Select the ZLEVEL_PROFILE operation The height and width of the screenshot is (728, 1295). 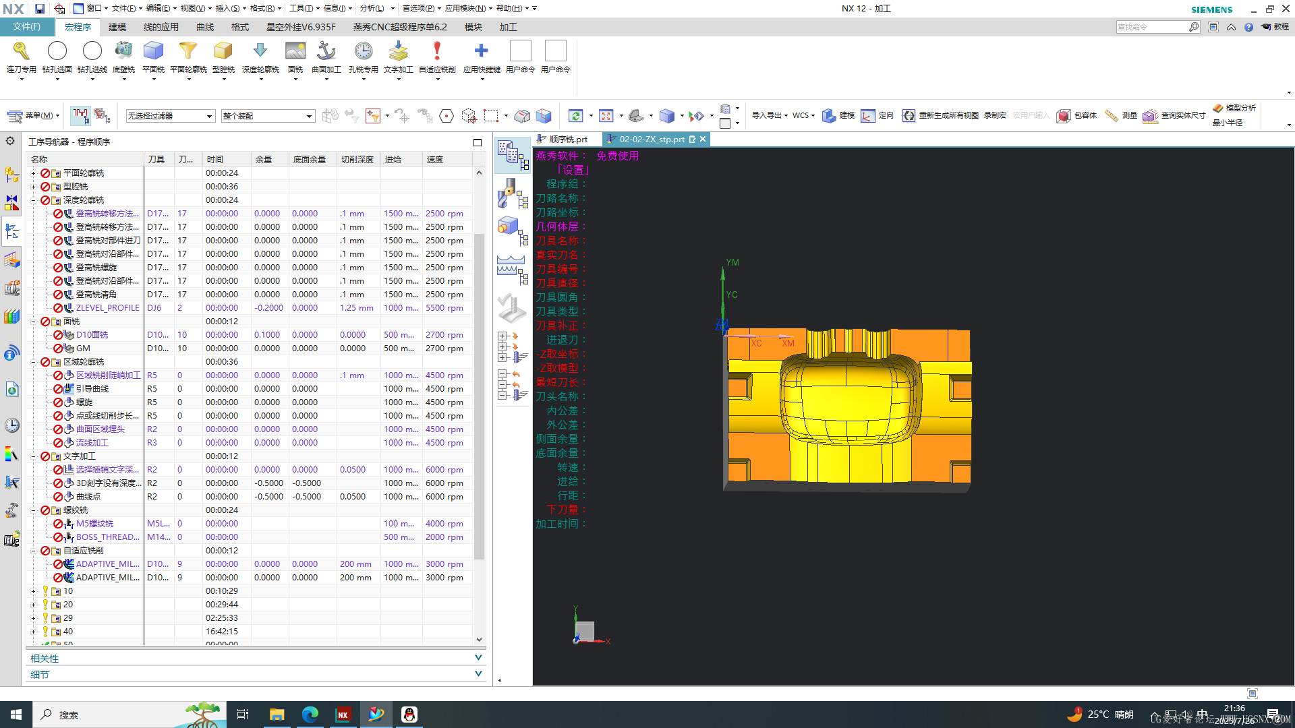tap(107, 308)
